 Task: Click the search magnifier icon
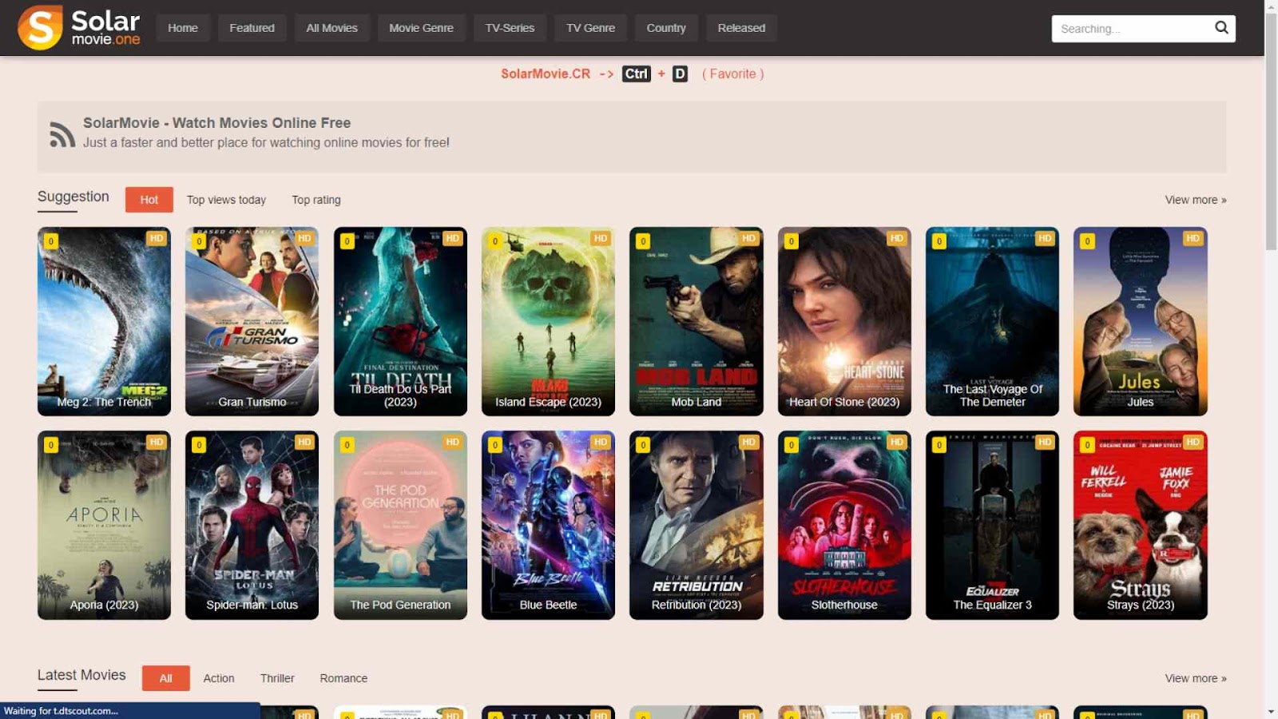pos(1221,28)
